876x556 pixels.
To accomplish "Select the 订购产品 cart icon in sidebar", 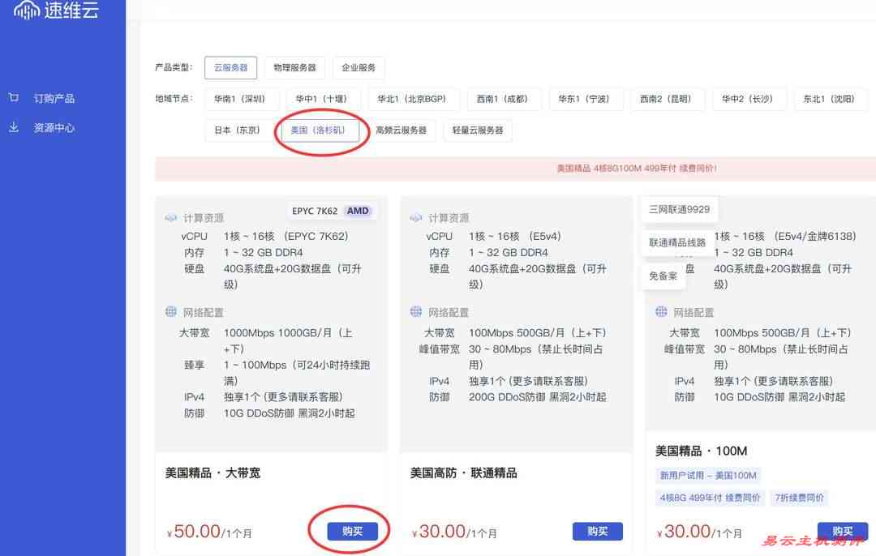I will [13, 96].
